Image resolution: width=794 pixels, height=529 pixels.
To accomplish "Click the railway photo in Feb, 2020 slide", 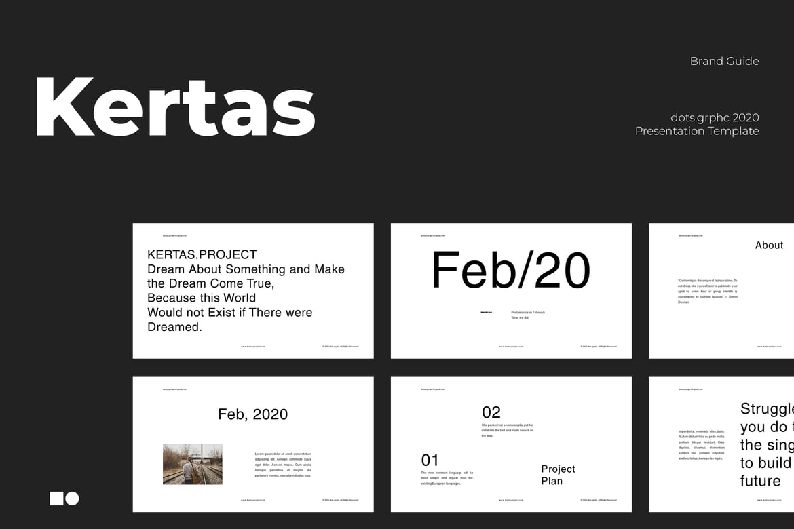I will (x=193, y=464).
